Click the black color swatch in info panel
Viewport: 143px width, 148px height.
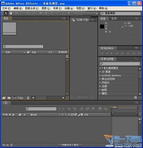coord(102,26)
